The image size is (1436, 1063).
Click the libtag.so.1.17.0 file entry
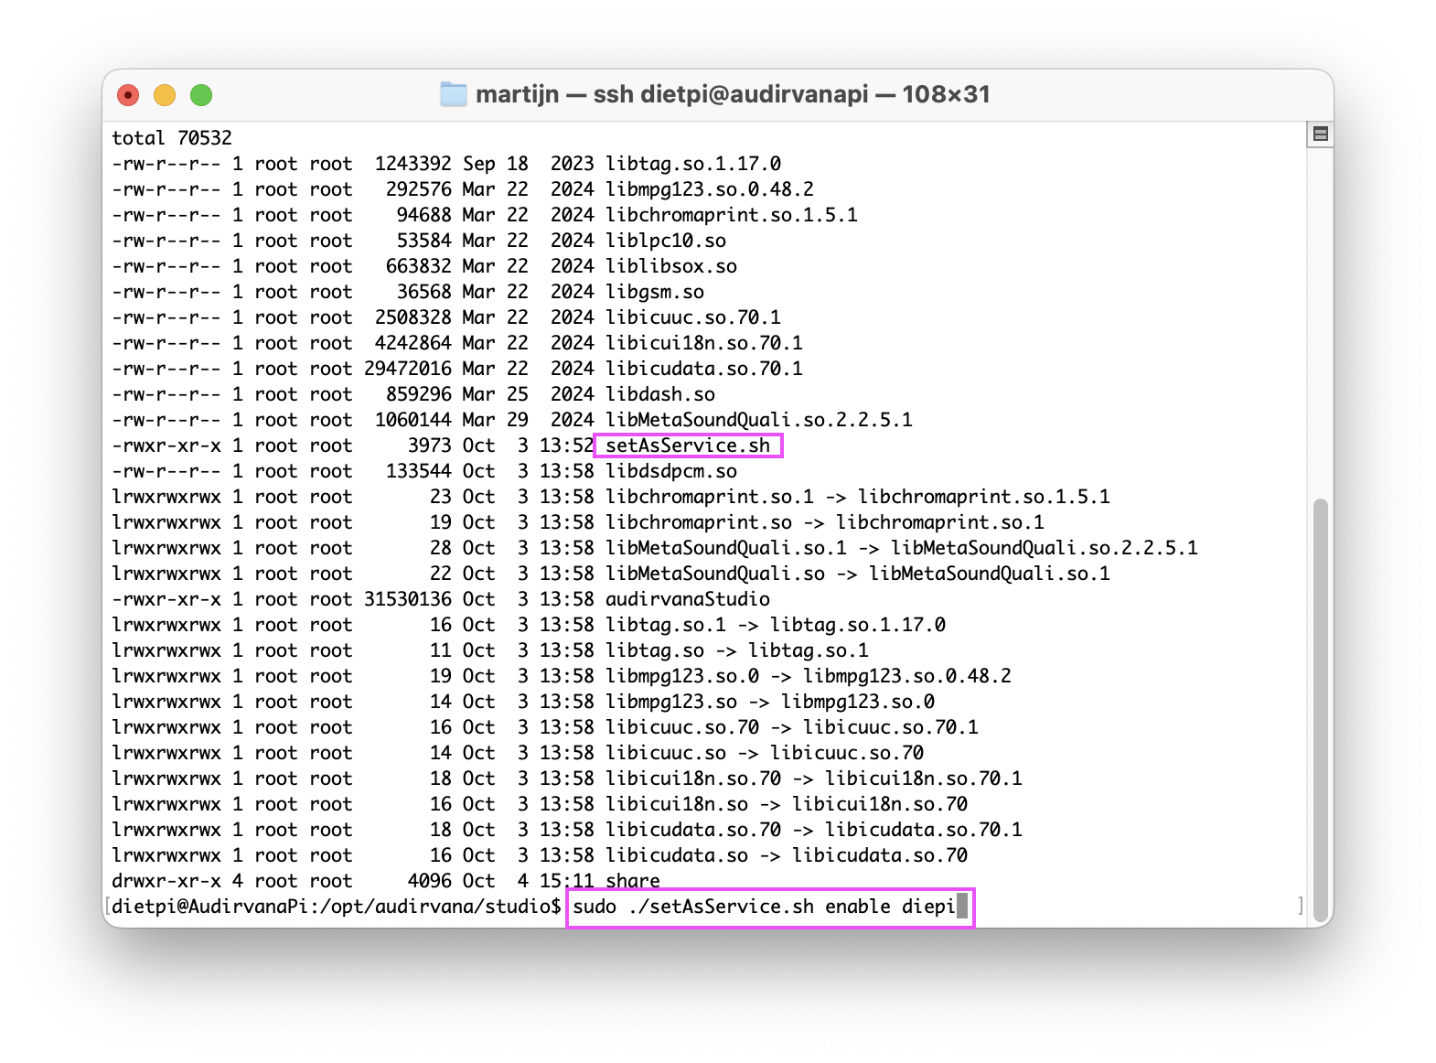693,164
